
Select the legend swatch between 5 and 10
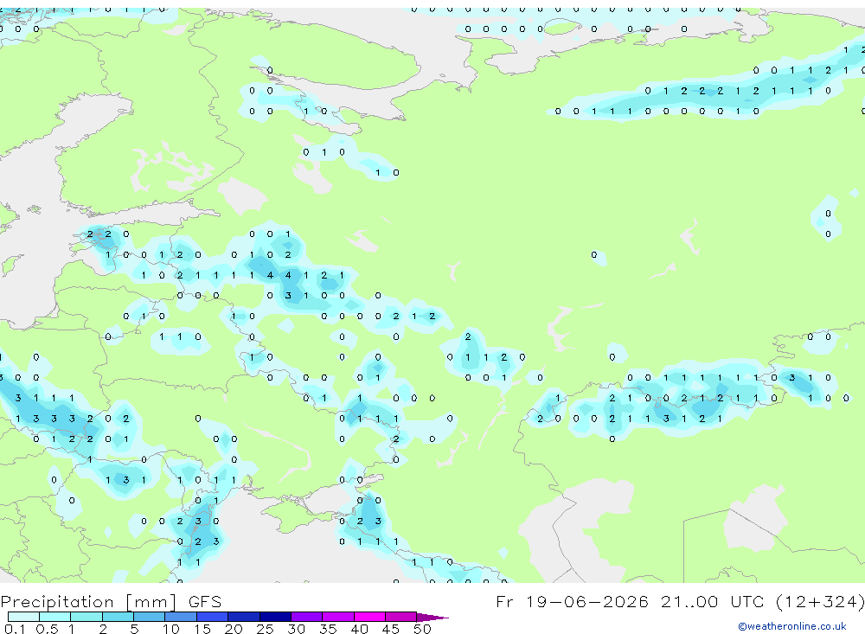[x=150, y=617]
